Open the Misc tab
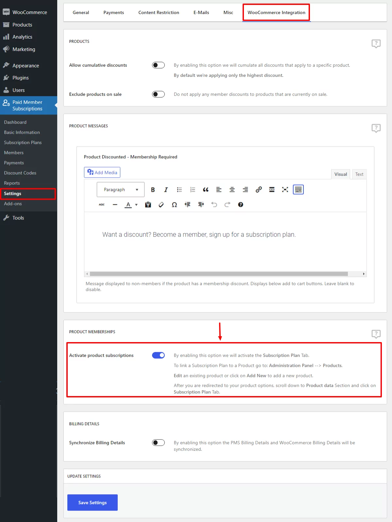The image size is (392, 522). coord(228,12)
